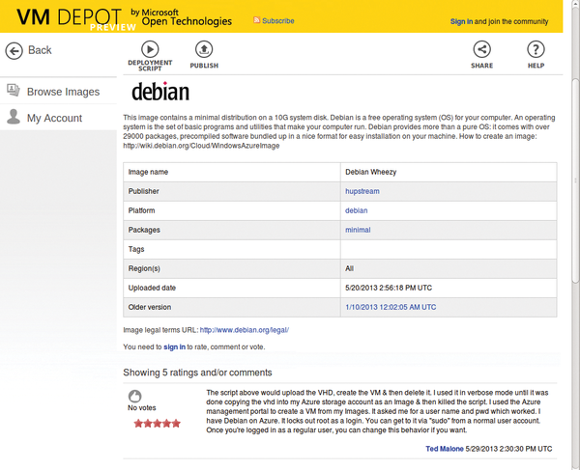Click the No votes text
580x470 pixels.
(142, 408)
